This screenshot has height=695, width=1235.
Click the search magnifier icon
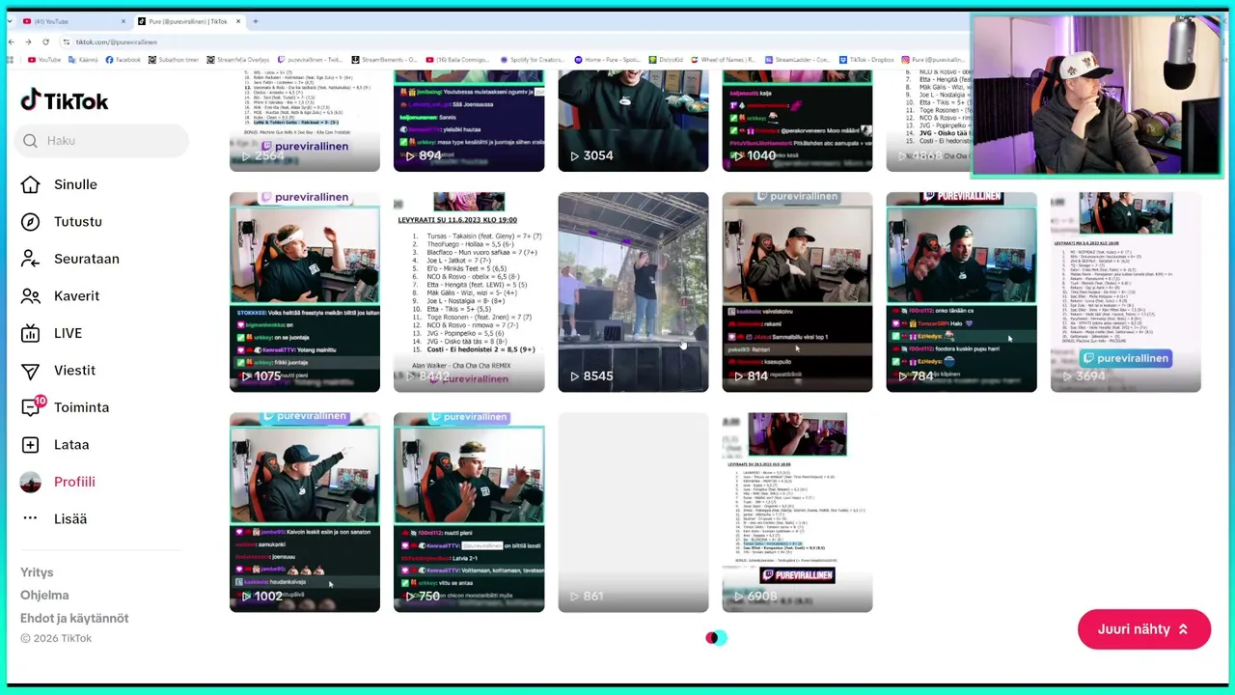tap(31, 141)
